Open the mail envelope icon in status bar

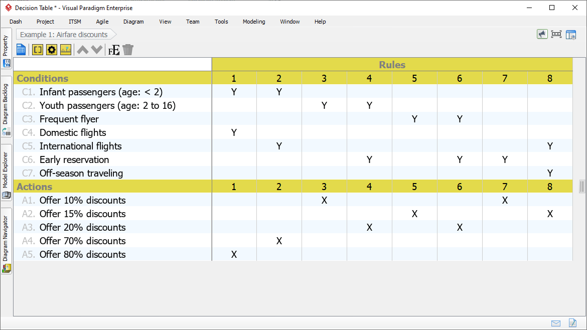[556, 323]
